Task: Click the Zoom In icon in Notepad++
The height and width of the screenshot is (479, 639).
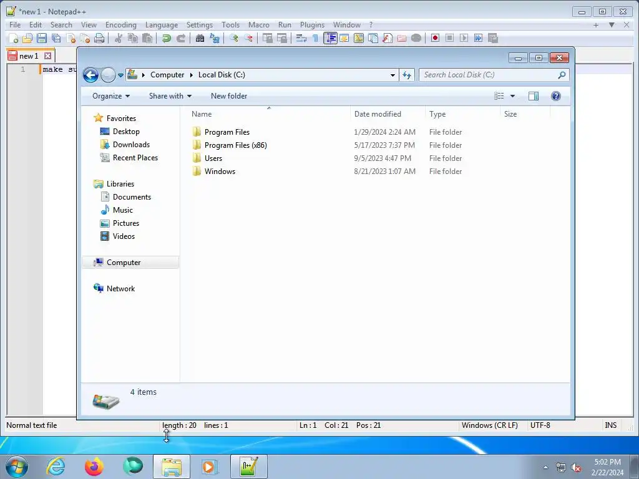Action: pyautogui.click(x=234, y=38)
